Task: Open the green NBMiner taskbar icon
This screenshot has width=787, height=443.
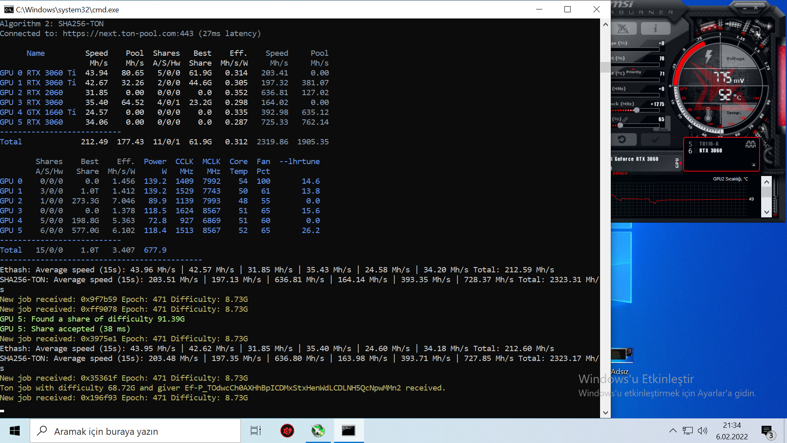Action: tap(318, 431)
